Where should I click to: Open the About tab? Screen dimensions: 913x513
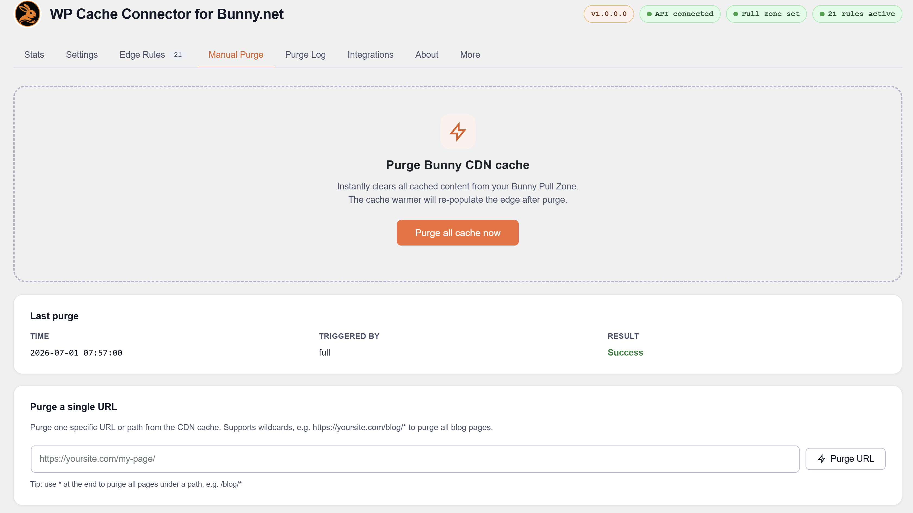tap(427, 54)
